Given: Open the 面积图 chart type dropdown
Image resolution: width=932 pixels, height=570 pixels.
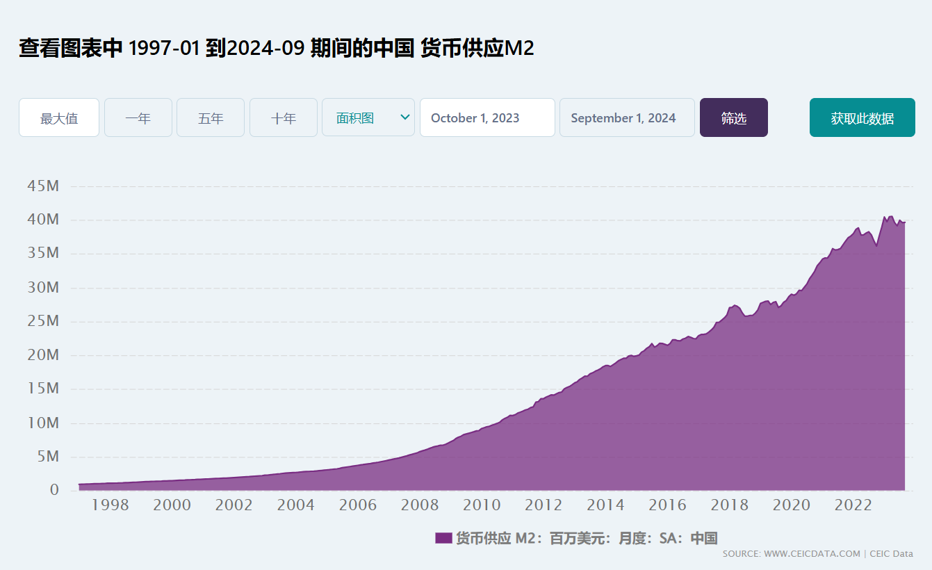Looking at the screenshot, I should tap(368, 117).
